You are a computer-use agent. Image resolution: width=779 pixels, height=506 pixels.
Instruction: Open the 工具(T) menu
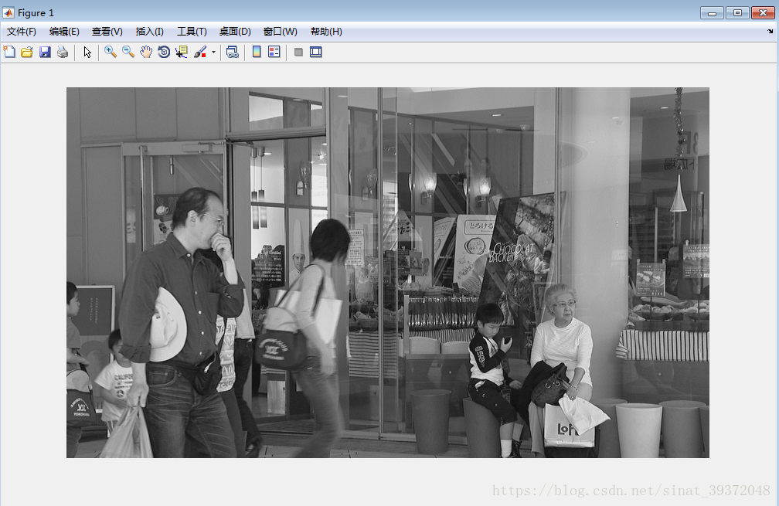point(192,32)
